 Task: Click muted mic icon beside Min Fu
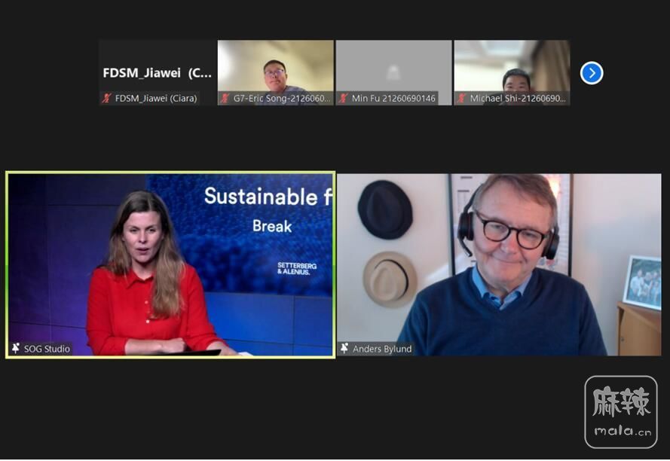click(343, 99)
